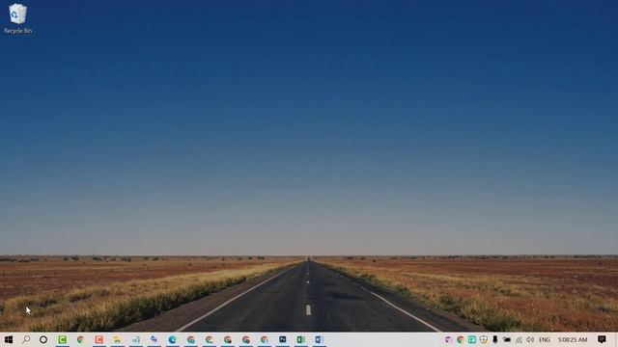
Task: Open Wi-Fi network tray icon
Action: click(519, 339)
